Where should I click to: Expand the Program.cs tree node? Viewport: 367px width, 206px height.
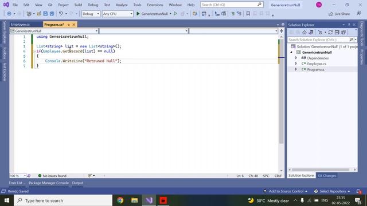tap(296, 69)
